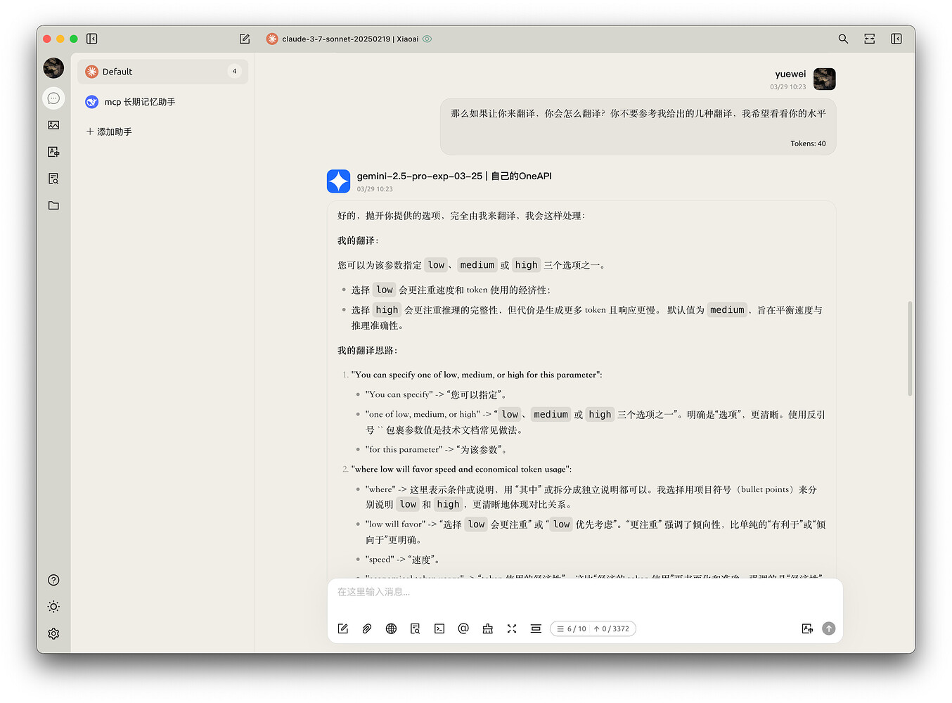Click the yuewei user avatar in chat
The width and height of the screenshot is (952, 703).
coord(825,79)
